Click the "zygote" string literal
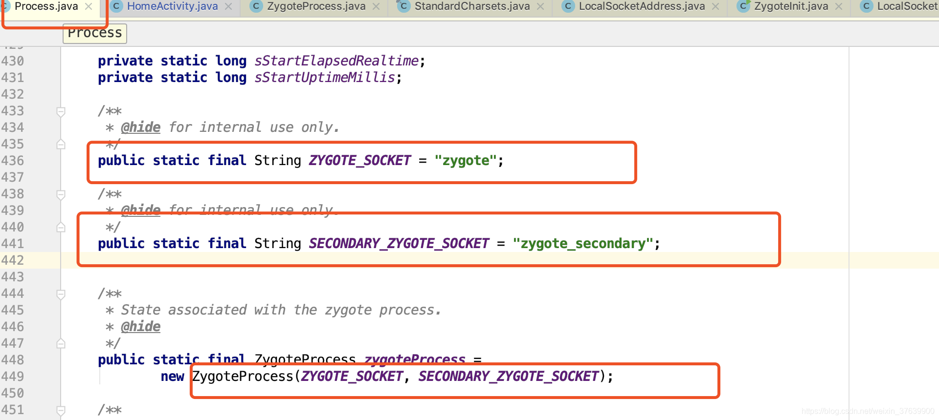Image resolution: width=939 pixels, height=420 pixels. point(466,161)
